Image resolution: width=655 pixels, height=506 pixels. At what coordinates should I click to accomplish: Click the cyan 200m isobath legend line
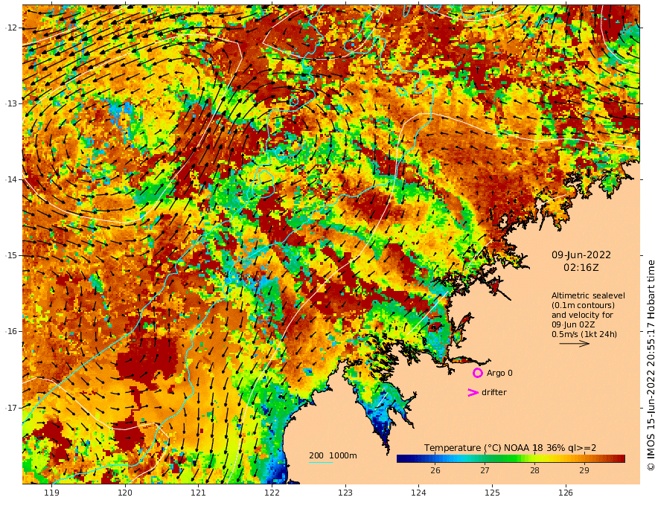(x=321, y=462)
